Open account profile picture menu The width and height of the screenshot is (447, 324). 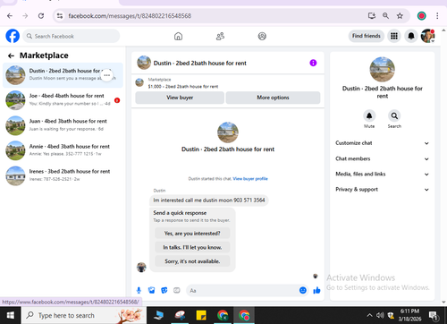click(x=428, y=36)
